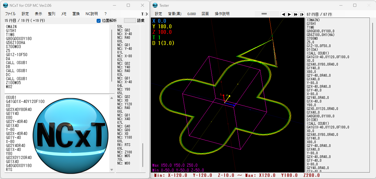The image size is (376, 179).
Task: Click scroll-up arrow of OSUB1 subprogram pane
Action: tap(112, 98)
